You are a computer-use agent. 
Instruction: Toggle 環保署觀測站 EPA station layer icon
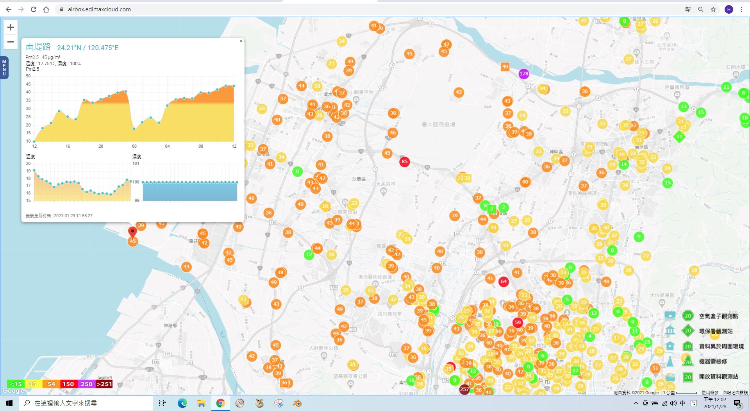(x=670, y=331)
